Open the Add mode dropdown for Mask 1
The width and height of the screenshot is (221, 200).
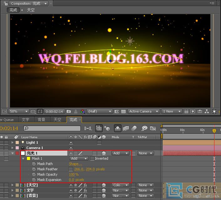79,158
